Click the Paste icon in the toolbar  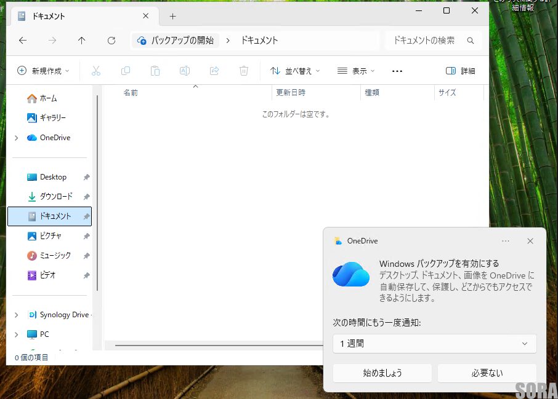(x=155, y=70)
